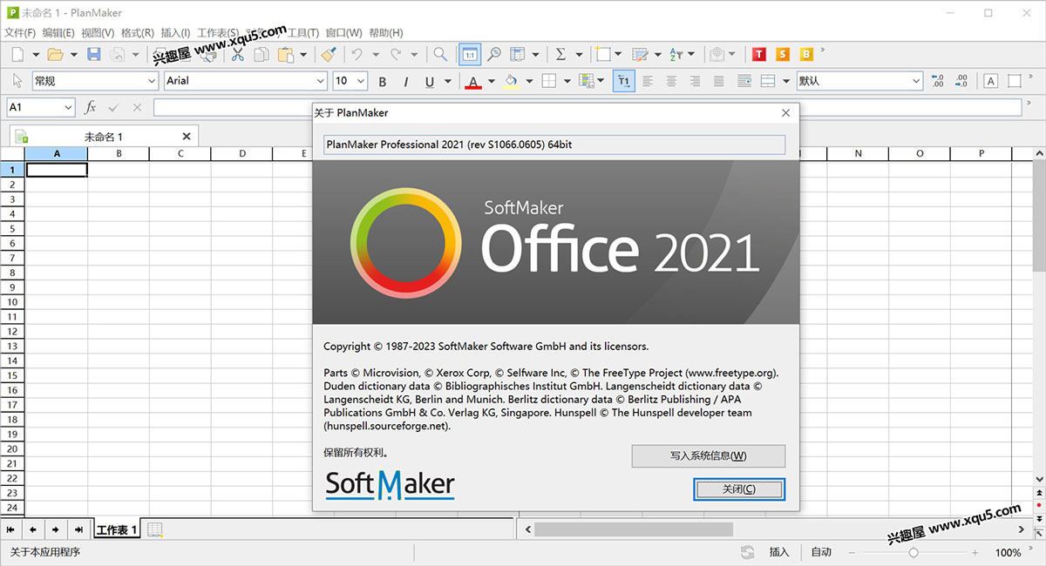Open the 文件(F) menu
1046x566 pixels.
coord(19,33)
